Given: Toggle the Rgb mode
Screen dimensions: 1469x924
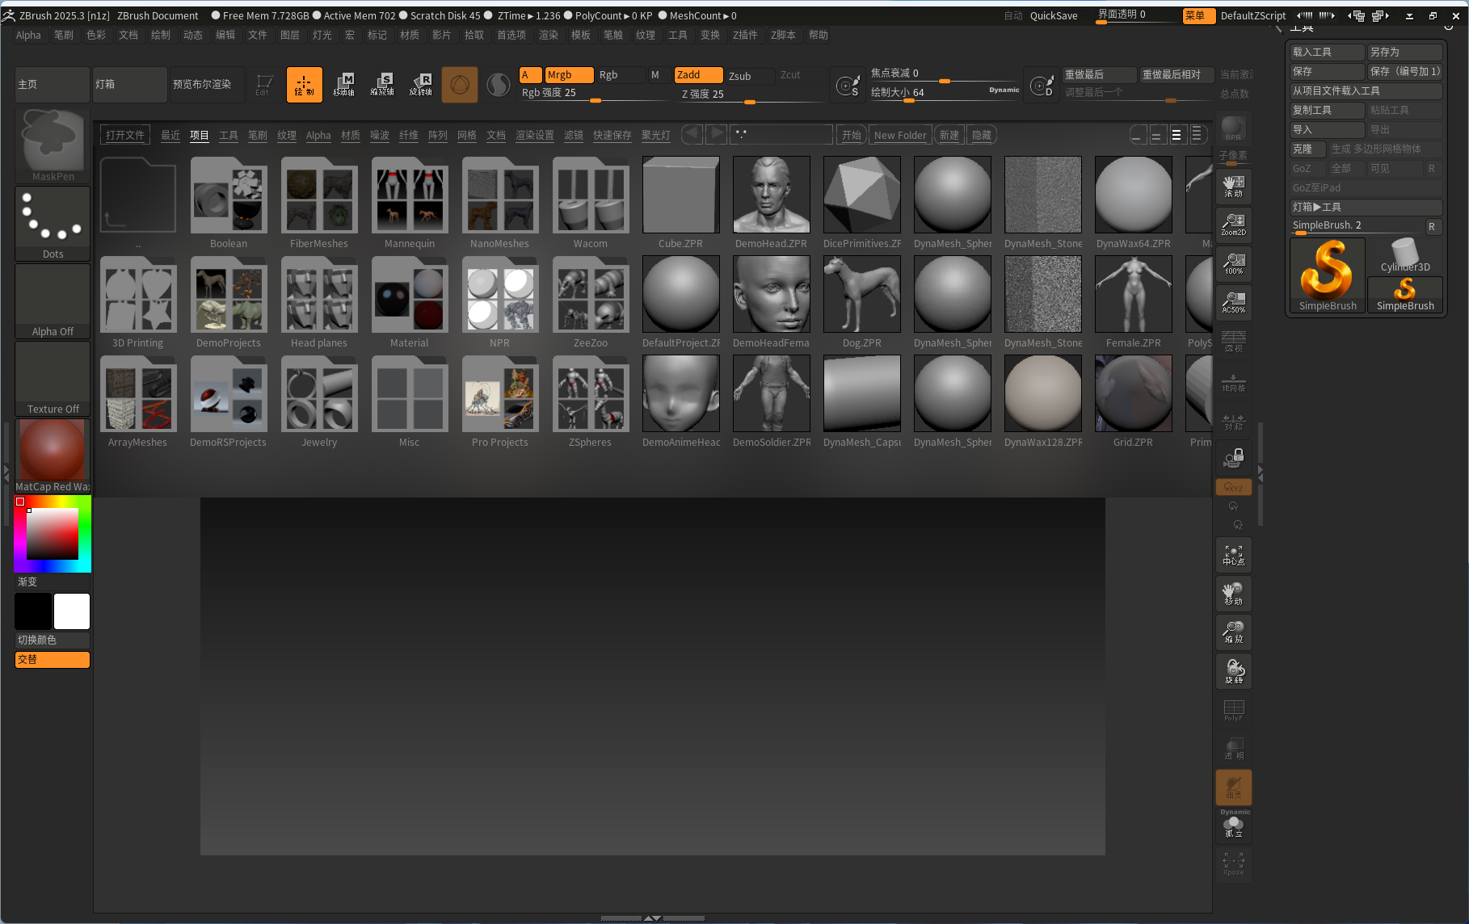Looking at the screenshot, I should click(620, 75).
